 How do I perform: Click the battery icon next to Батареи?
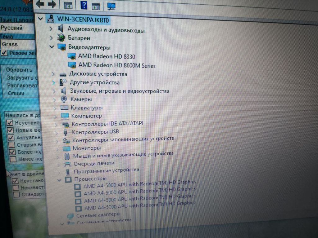[x=61, y=37]
